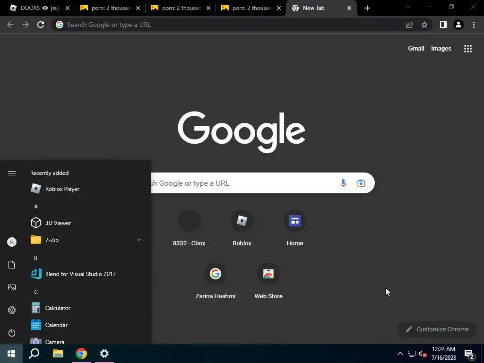Bookmark this tab with the star icon

[424, 25]
